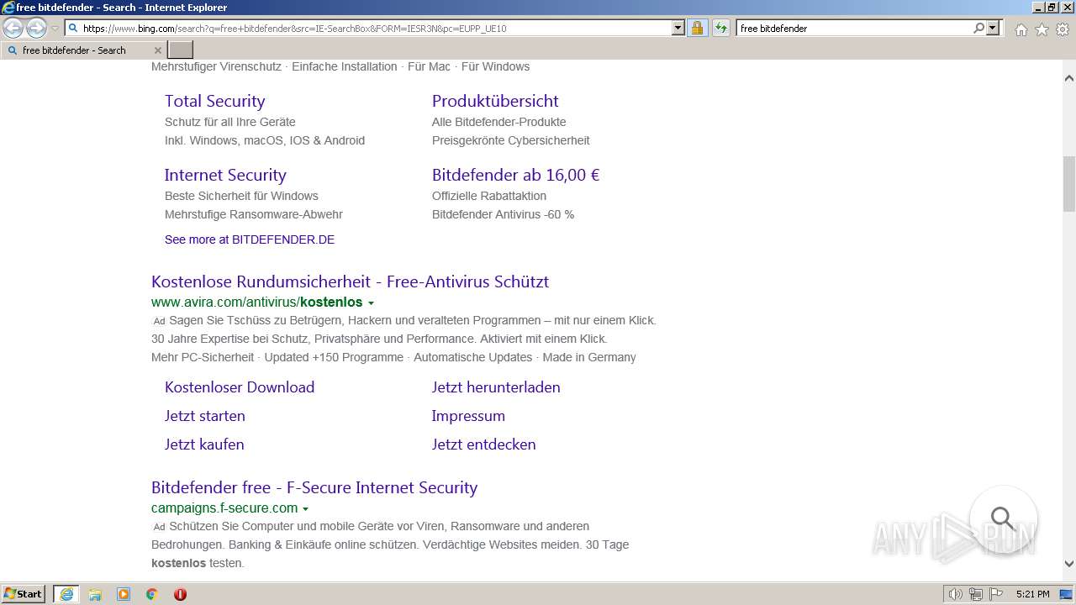Open the Impressum link
The height and width of the screenshot is (605, 1076).
pyautogui.click(x=468, y=416)
